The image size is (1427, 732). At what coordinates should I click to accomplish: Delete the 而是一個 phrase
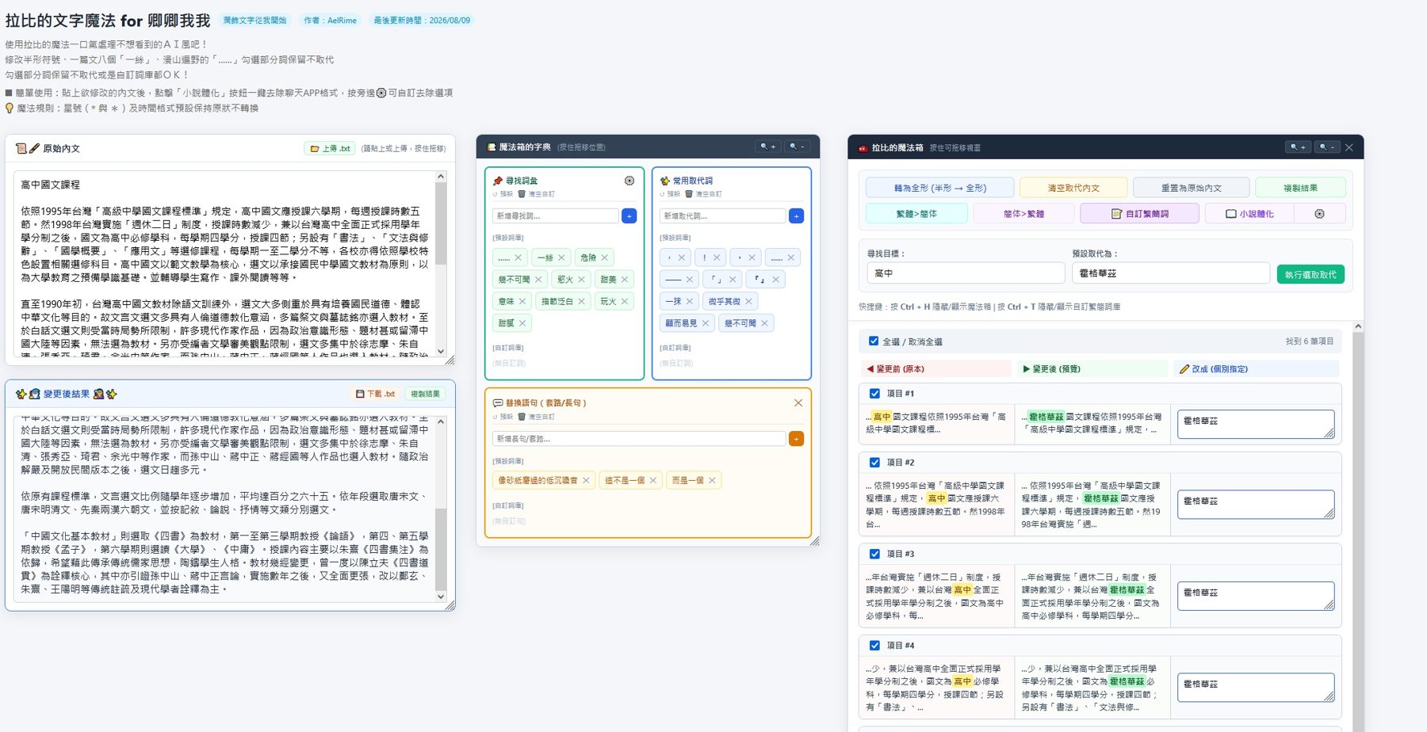[712, 480]
